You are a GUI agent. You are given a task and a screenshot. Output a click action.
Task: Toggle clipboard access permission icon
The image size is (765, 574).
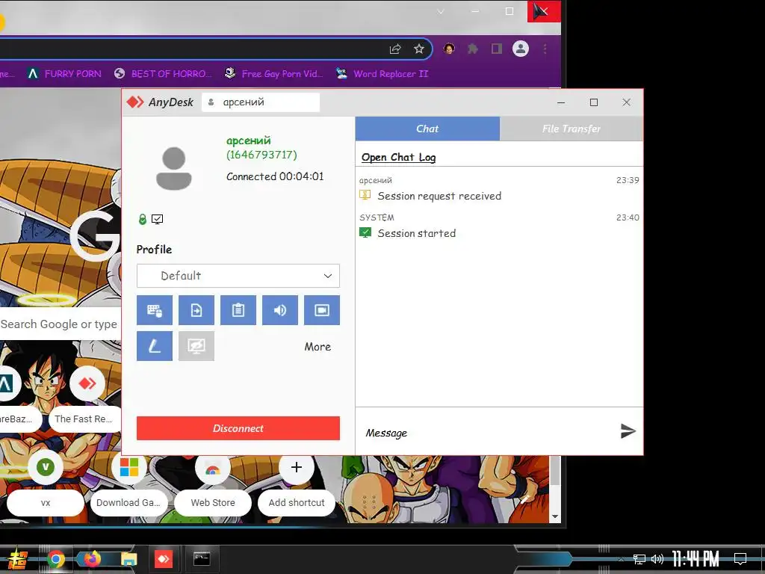pos(238,310)
